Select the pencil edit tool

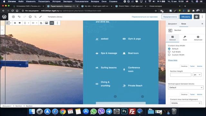point(41,17)
